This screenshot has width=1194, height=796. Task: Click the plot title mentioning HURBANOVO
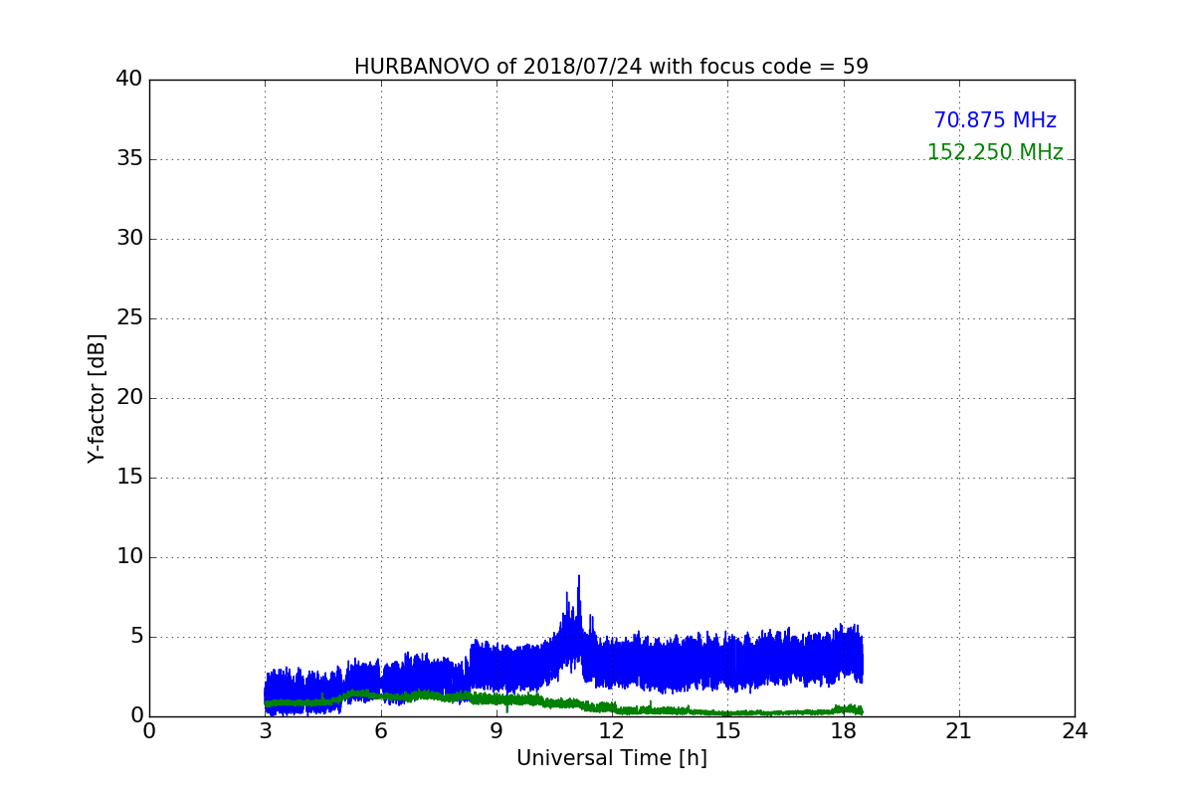coord(611,67)
